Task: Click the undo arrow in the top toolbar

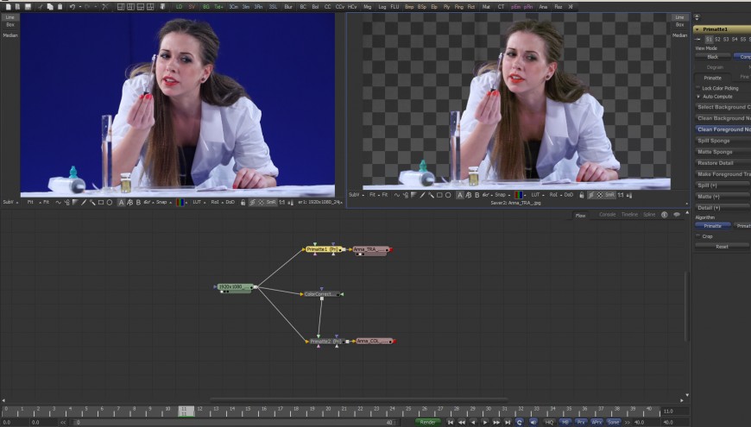Action: pyautogui.click(x=73, y=6)
